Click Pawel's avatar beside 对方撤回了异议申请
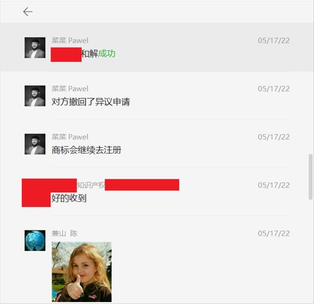Image resolution: width=314 pixels, height=304 pixels. 35,96
